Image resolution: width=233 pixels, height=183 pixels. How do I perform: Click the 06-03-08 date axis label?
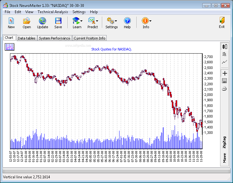point(106,156)
